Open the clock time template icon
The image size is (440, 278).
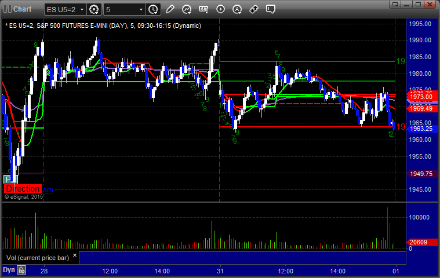153,9
